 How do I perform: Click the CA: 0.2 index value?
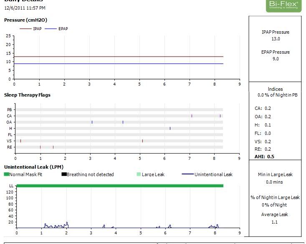coord(263,108)
